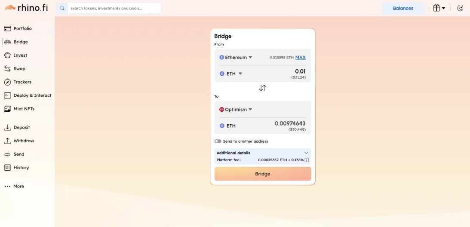Click the Deposit download icon
This screenshot has height=227, width=470.
pos(7,127)
